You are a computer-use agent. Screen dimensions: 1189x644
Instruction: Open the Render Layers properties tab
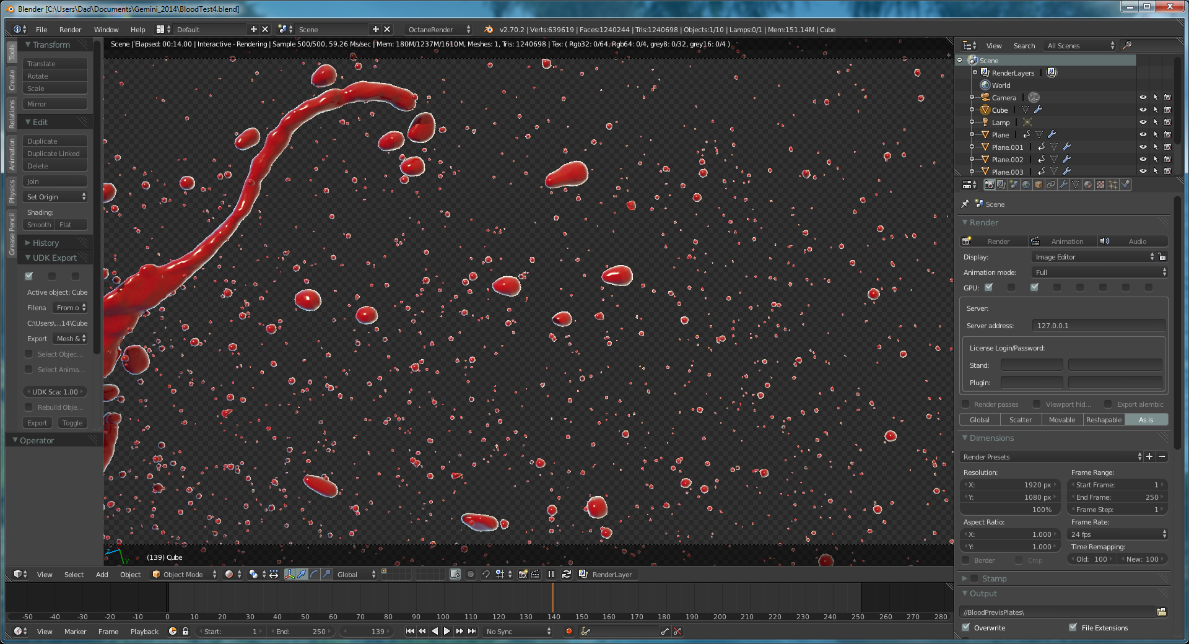[x=1001, y=185]
